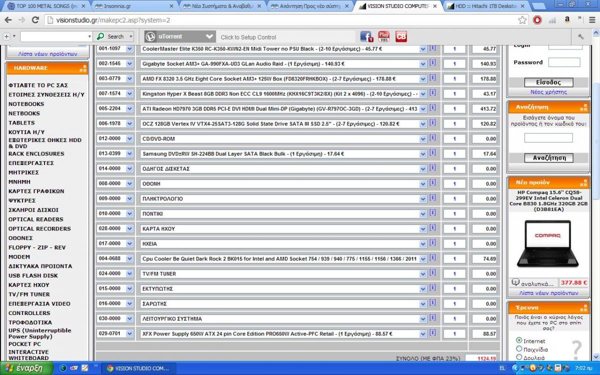Screen dimensions: 600x375
Task: Open the Amazon extension icon
Action: click(567, 20)
